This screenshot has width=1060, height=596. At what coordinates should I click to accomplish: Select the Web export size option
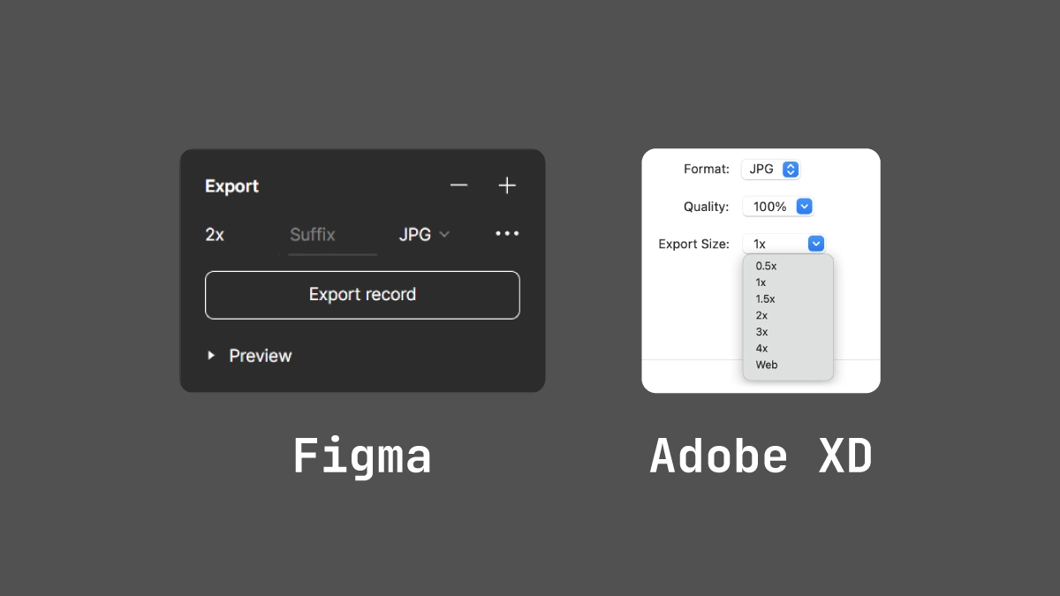(x=767, y=365)
